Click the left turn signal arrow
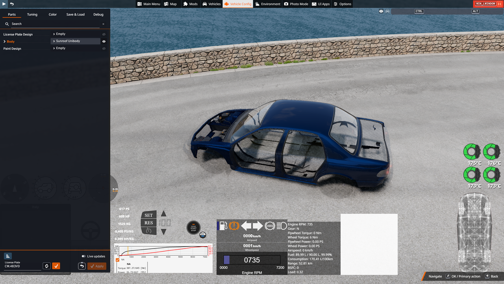The height and width of the screenshot is (284, 504). point(246,226)
